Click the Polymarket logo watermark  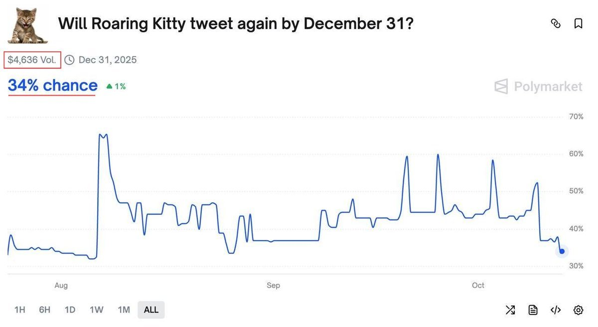[x=538, y=87]
